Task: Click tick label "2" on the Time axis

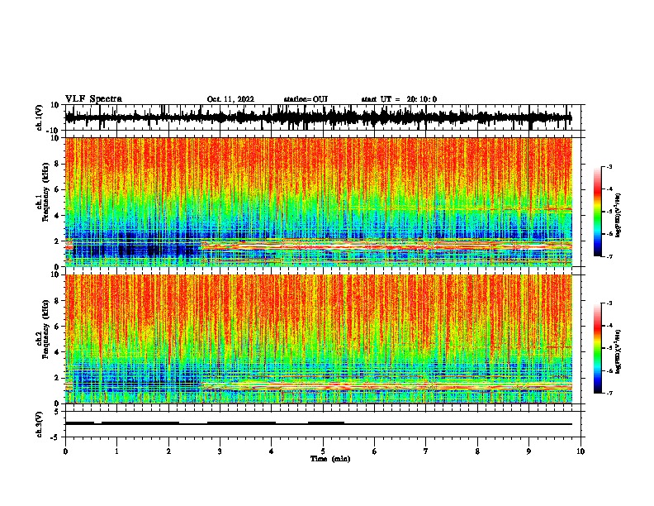Action: pos(168,451)
